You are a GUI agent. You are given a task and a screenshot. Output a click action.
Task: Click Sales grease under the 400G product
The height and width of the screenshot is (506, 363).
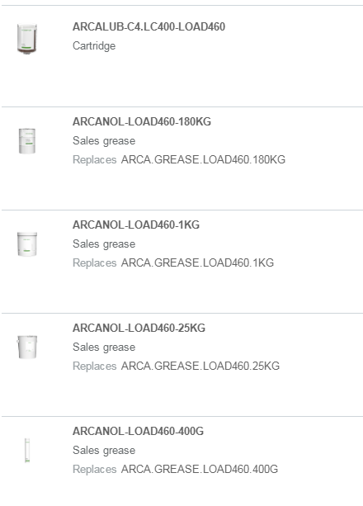104,451
